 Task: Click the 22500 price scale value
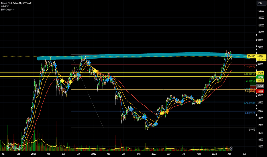pyautogui.click(x=260, y=111)
